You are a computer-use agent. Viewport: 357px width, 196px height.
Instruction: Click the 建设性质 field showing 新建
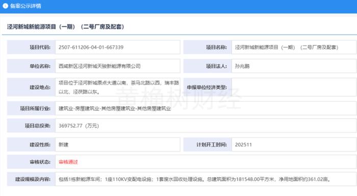117,145
